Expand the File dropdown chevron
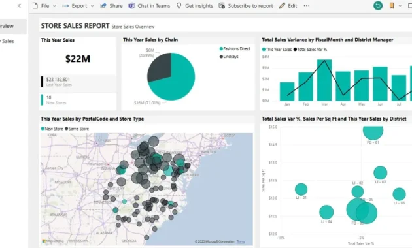Viewport: 412px width, 248px height. [54, 6]
